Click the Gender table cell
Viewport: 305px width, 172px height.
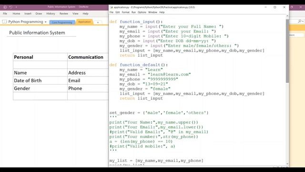[40, 88]
